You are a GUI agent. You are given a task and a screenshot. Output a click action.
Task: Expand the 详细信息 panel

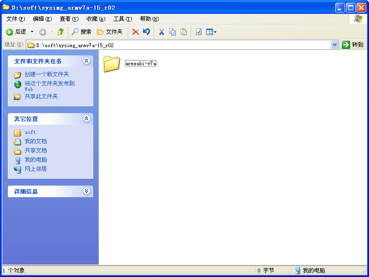pyautogui.click(x=86, y=191)
